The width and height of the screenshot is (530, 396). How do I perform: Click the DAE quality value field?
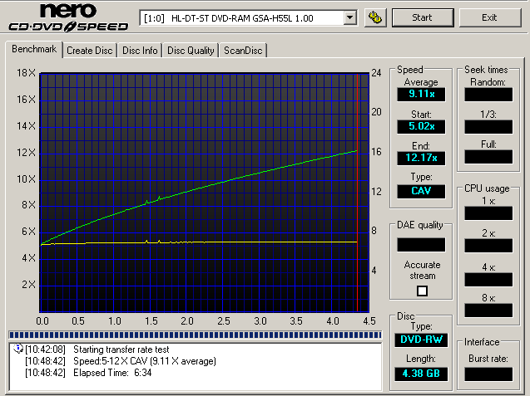pos(421,245)
